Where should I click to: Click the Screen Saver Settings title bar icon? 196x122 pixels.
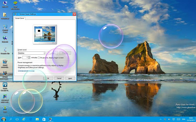coord(15,14)
